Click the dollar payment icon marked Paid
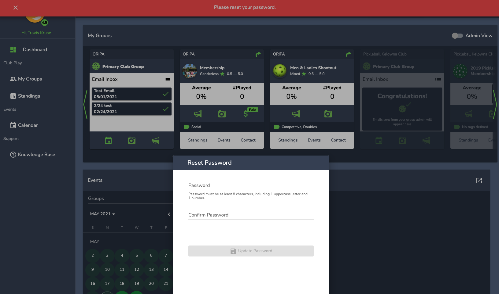This screenshot has height=294, width=499. 246,114
